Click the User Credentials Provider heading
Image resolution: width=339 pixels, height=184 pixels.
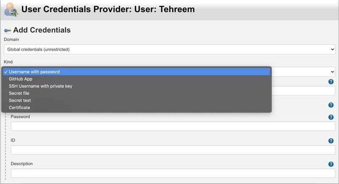coord(108,9)
